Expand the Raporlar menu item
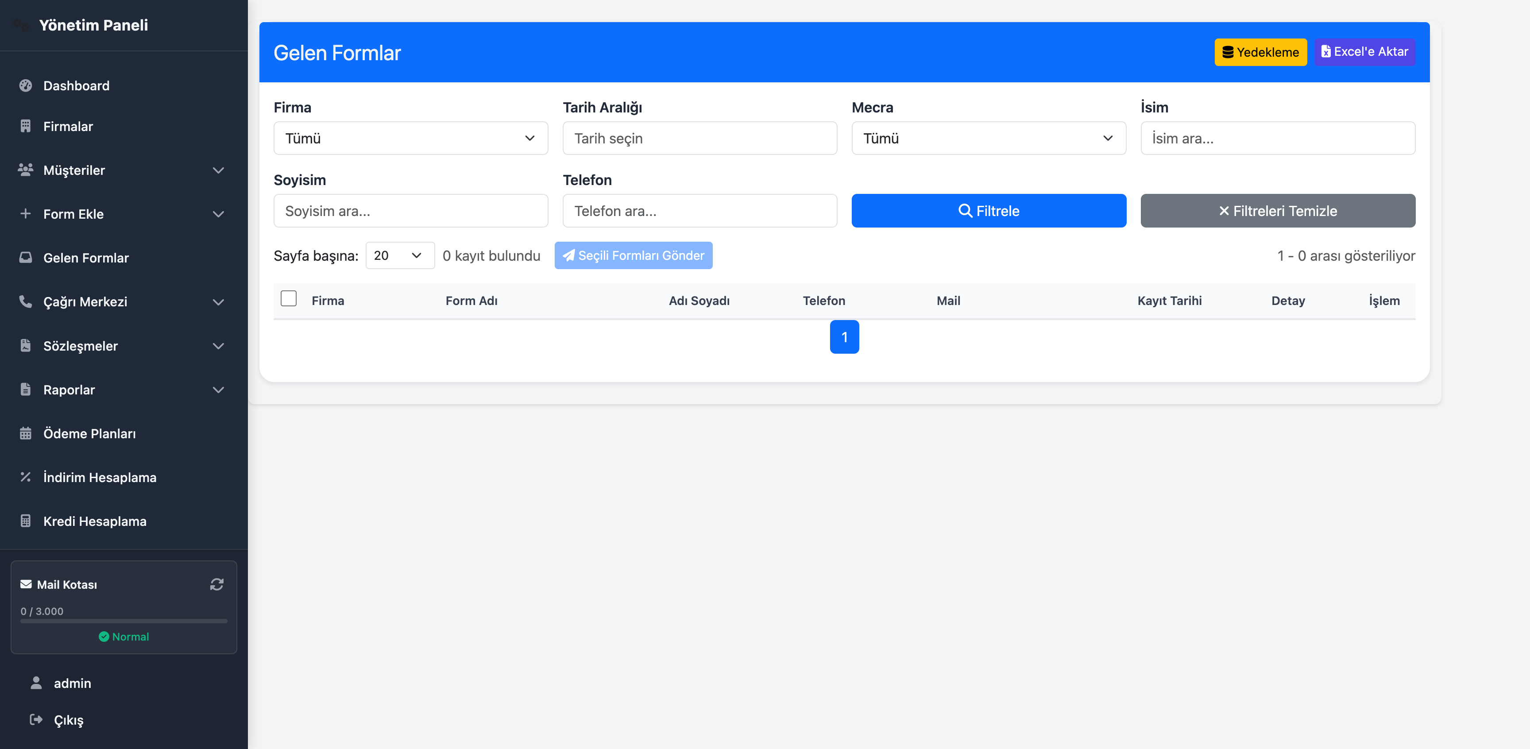Screen dimensions: 1530x749 point(69,390)
